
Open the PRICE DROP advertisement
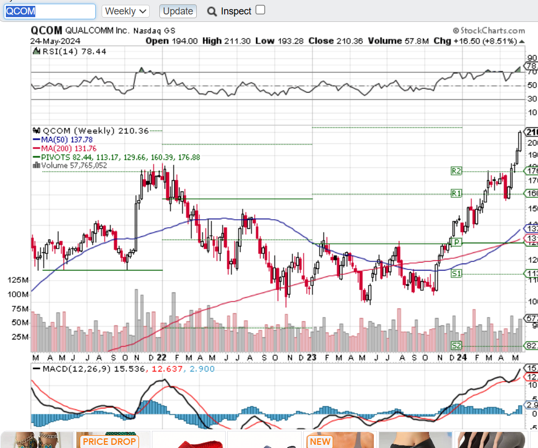[113, 440]
